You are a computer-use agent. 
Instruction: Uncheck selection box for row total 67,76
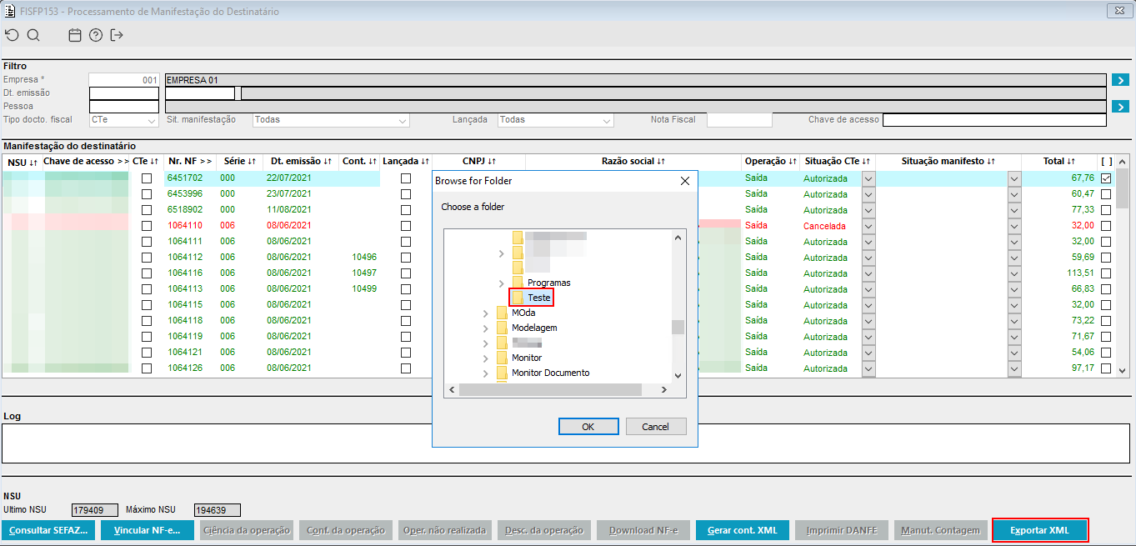[x=1106, y=178]
